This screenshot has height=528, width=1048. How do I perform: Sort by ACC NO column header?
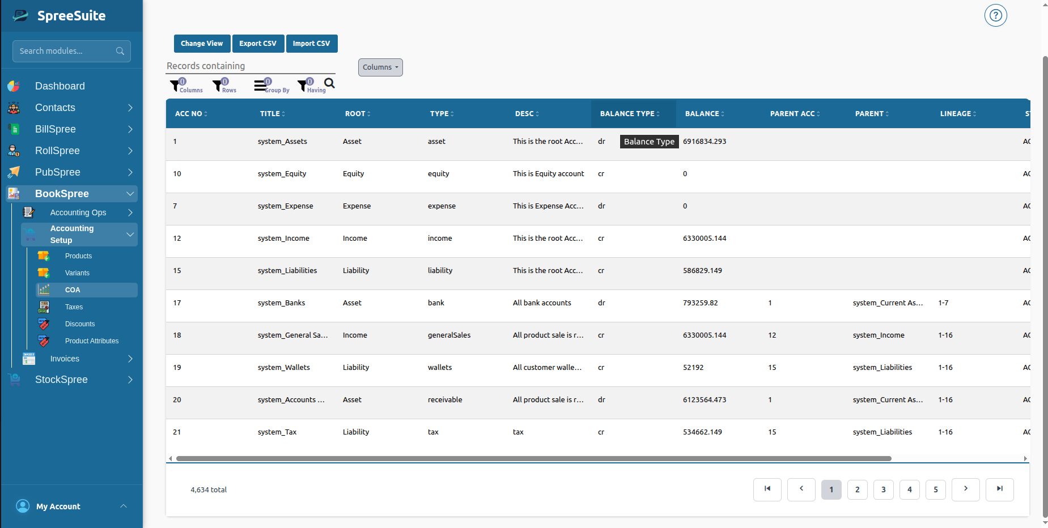point(191,114)
